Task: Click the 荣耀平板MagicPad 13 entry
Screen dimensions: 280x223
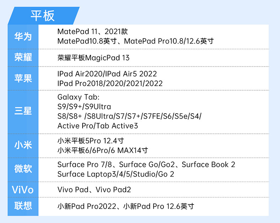Action: coord(94,58)
